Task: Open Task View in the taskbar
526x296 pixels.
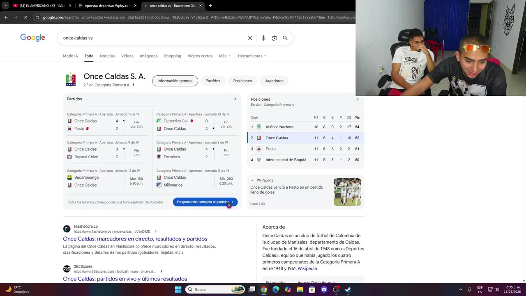Action: coord(252,289)
